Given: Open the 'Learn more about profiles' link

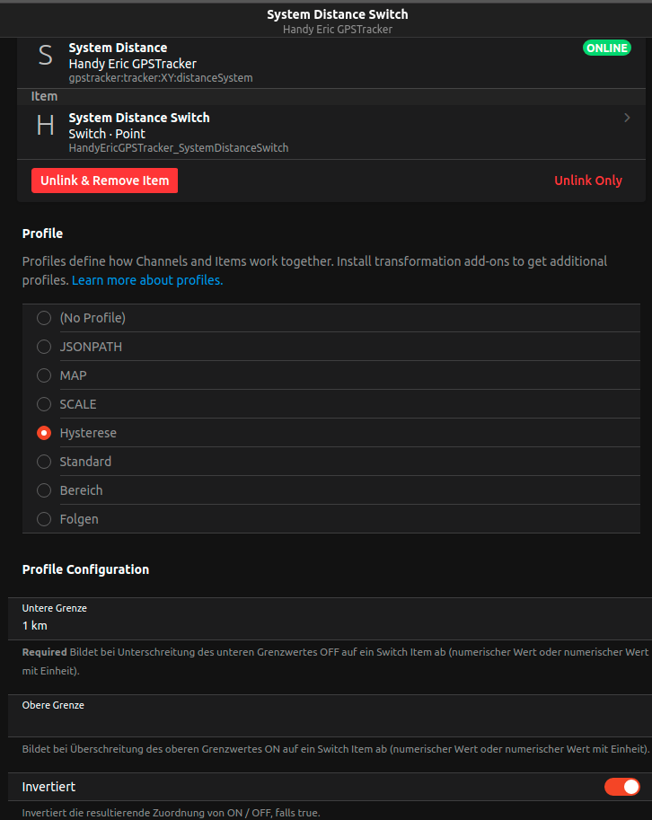Looking at the screenshot, I should [147, 280].
